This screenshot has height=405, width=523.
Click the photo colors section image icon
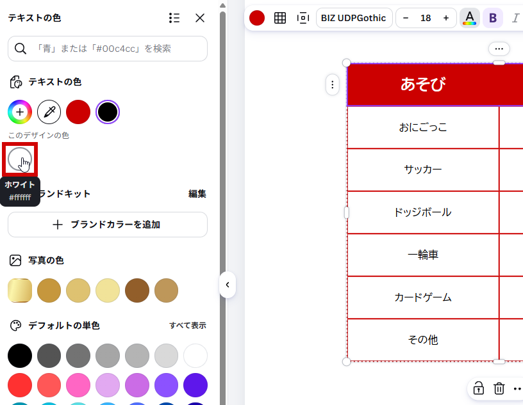[x=15, y=260]
